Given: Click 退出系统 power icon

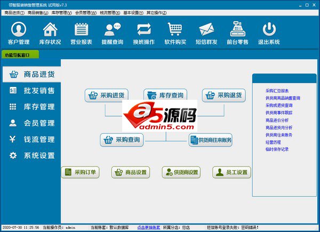Looking at the screenshot, I should 269,33.
